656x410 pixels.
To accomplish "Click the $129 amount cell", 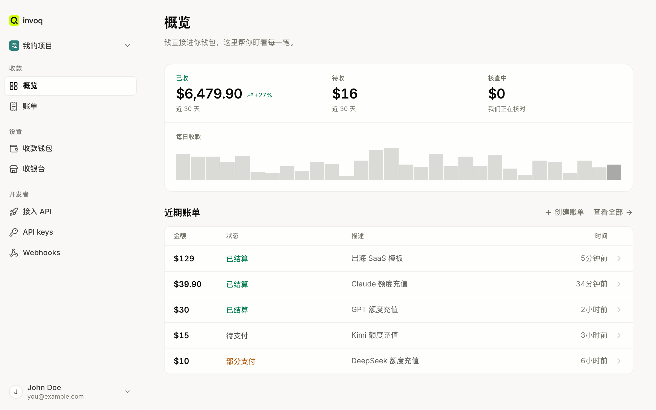I will point(184,259).
